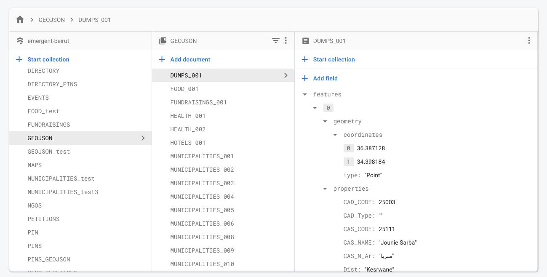The height and width of the screenshot is (277, 547).
Task: Collapse the geometry field
Action: coord(325,121)
